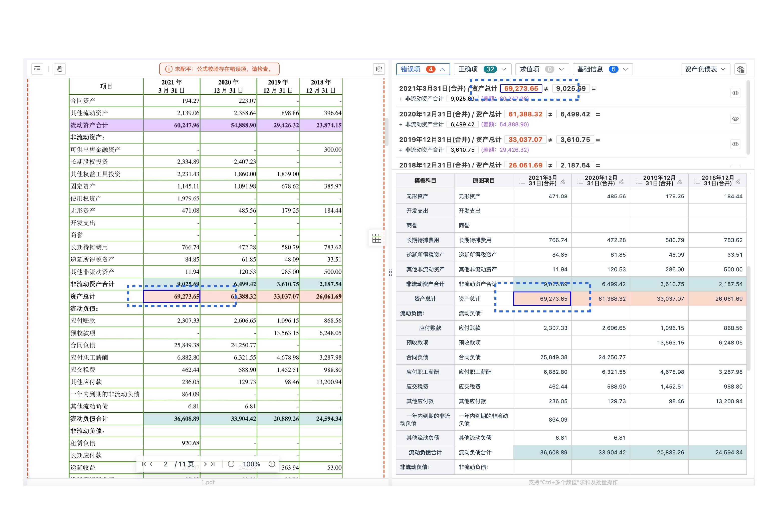
Task: Select the 错误项 4 tab
Action: (423, 69)
